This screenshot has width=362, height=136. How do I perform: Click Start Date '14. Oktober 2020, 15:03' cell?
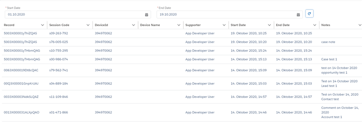pyautogui.click(x=249, y=83)
